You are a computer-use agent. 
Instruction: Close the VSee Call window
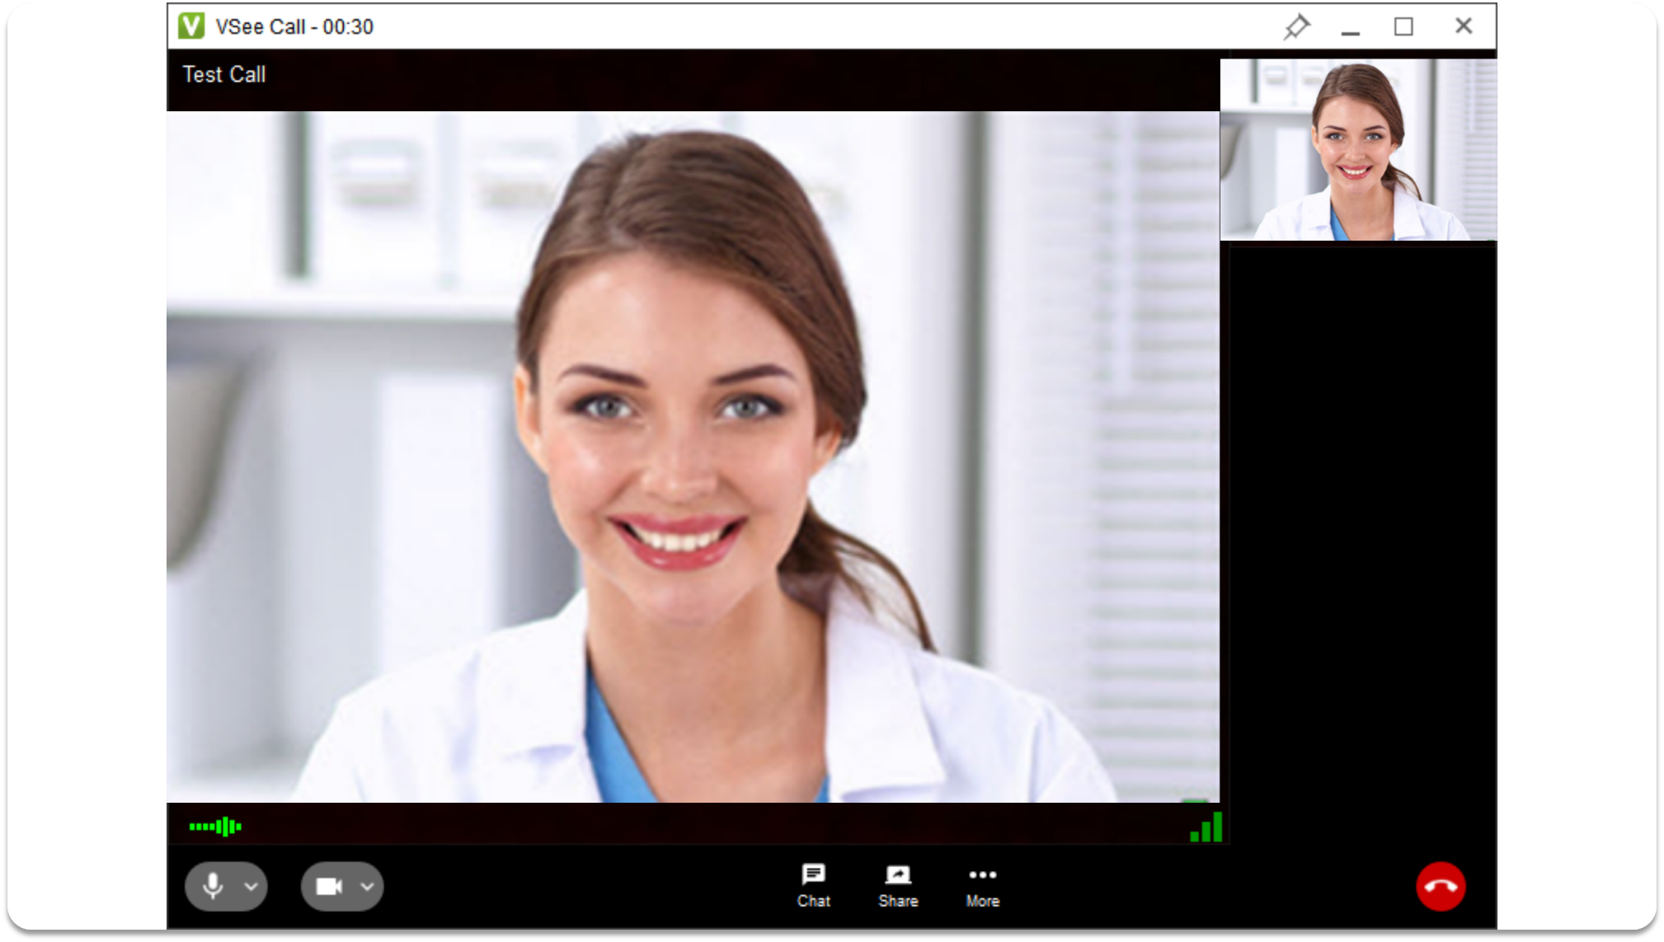click(x=1464, y=26)
